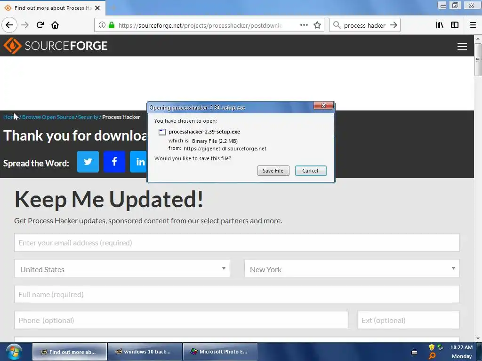Click the search magnifier icon

pos(337,25)
